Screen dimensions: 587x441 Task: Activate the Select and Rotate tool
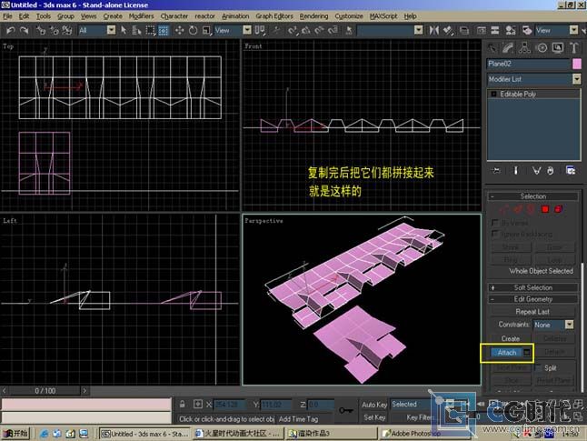193,30
